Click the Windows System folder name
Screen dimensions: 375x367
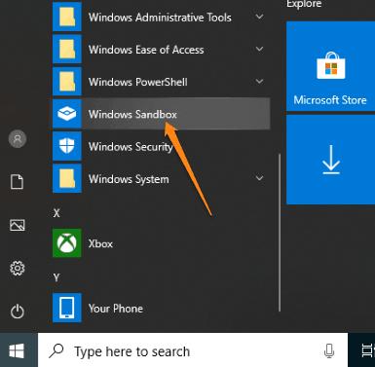click(x=129, y=179)
